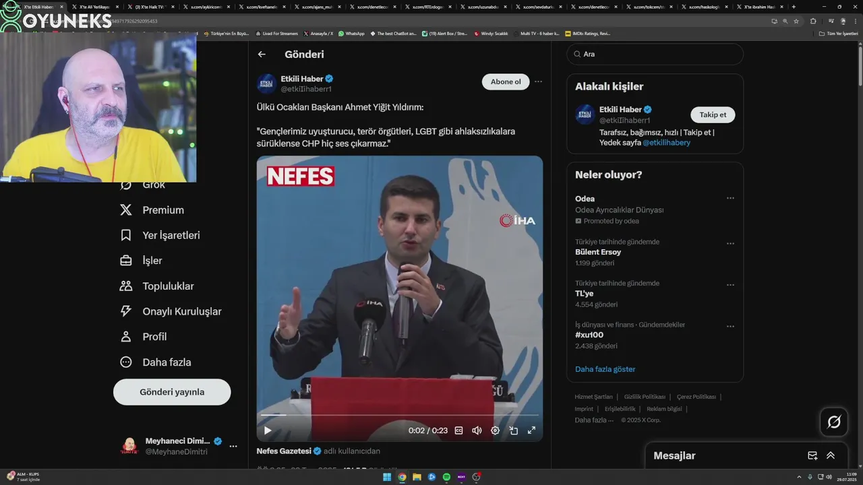863x485 pixels.
Task: Open the post's three-dot more menu
Action: click(x=538, y=82)
